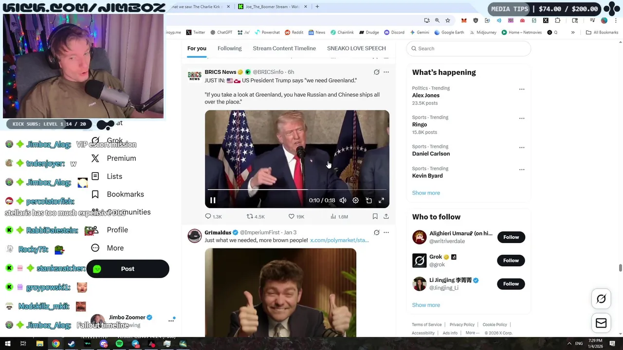Pause the Trump Greenland video

pyautogui.click(x=213, y=200)
